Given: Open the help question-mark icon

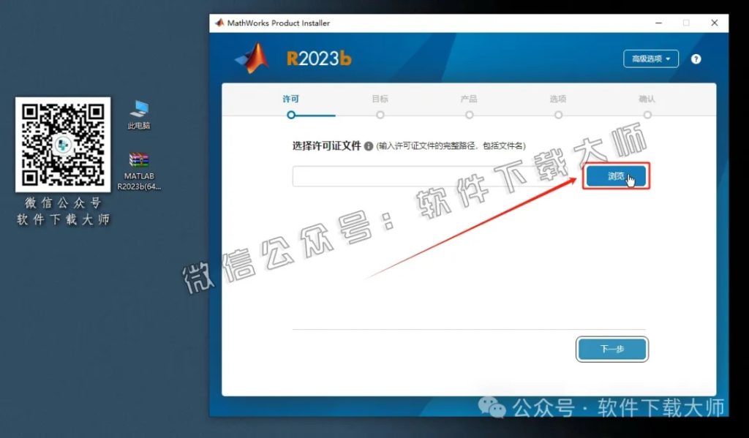Looking at the screenshot, I should 696,58.
